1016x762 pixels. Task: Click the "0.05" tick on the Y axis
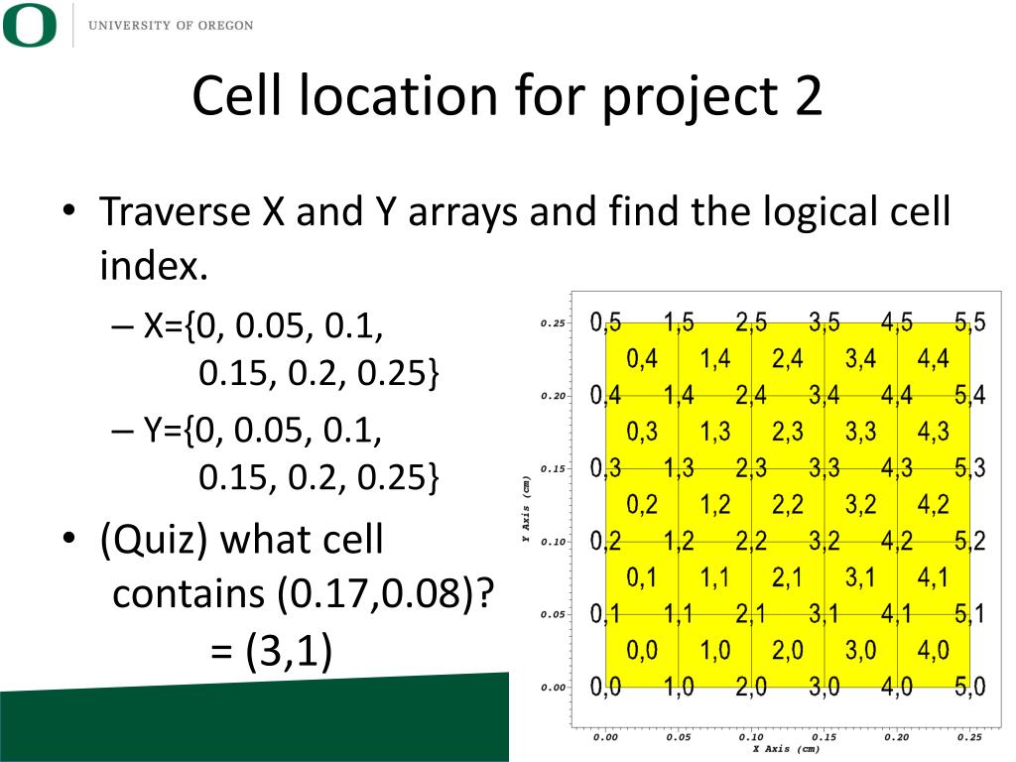tap(553, 614)
